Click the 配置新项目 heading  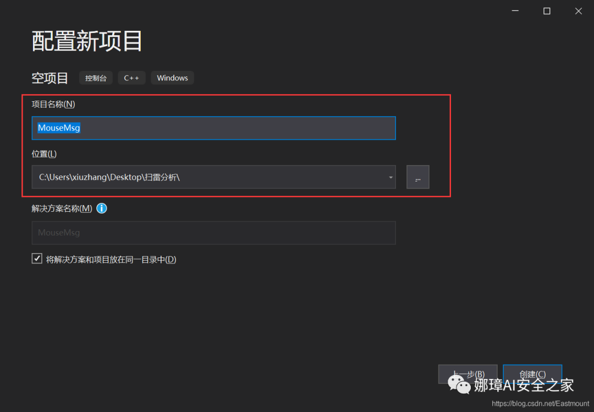87,41
